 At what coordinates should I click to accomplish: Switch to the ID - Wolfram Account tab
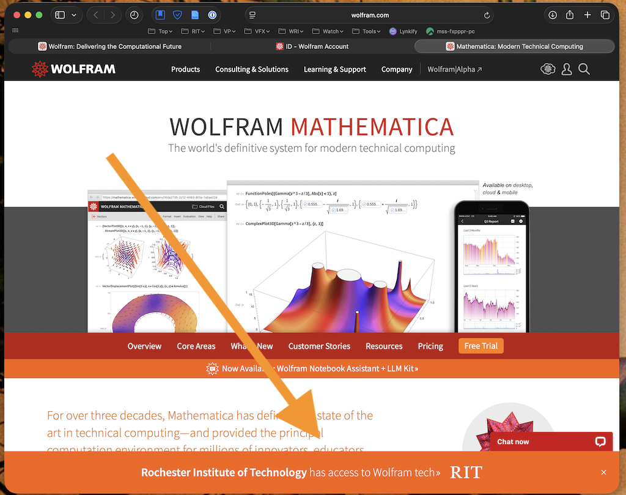tap(312, 47)
